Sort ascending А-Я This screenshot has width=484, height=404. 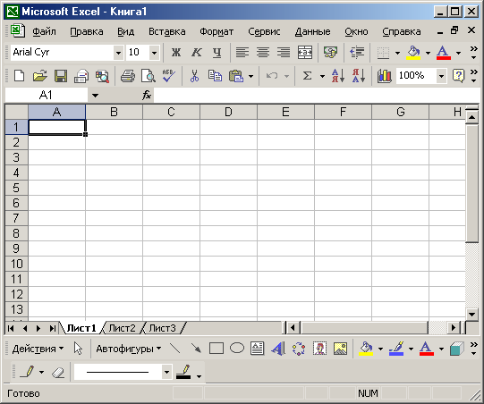(338, 76)
